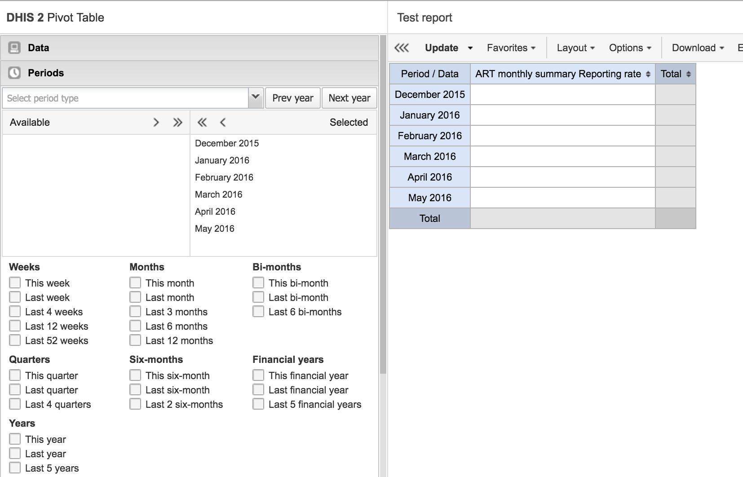The width and height of the screenshot is (743, 477).
Task: Check the This quarter option
Action: pos(15,375)
